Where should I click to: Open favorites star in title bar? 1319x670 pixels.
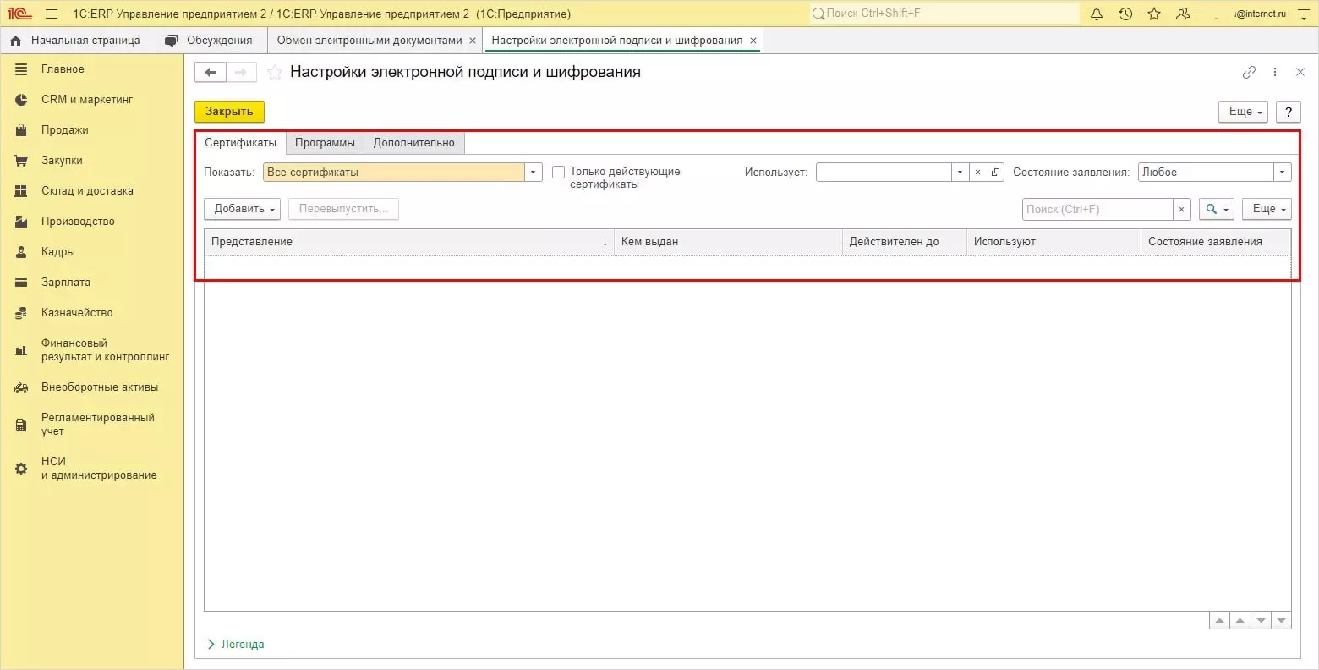coord(1154,14)
